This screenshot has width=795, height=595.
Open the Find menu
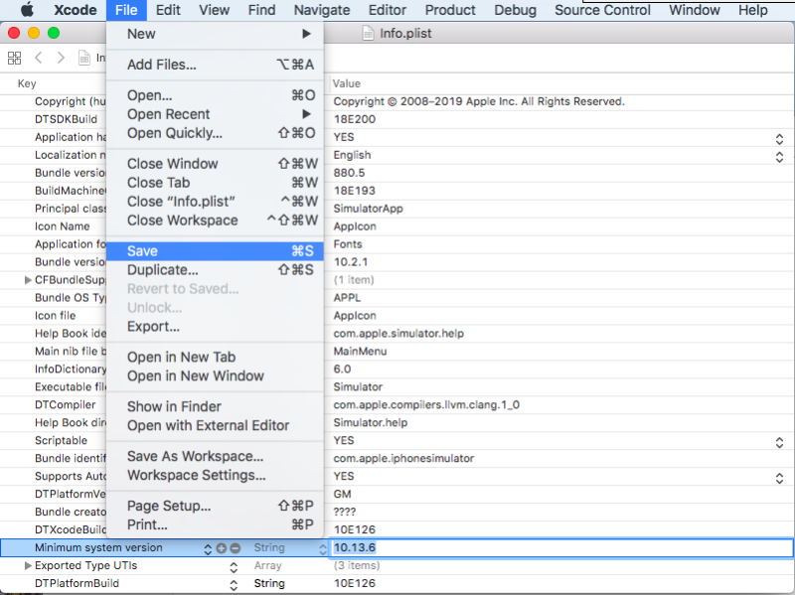coord(261,10)
